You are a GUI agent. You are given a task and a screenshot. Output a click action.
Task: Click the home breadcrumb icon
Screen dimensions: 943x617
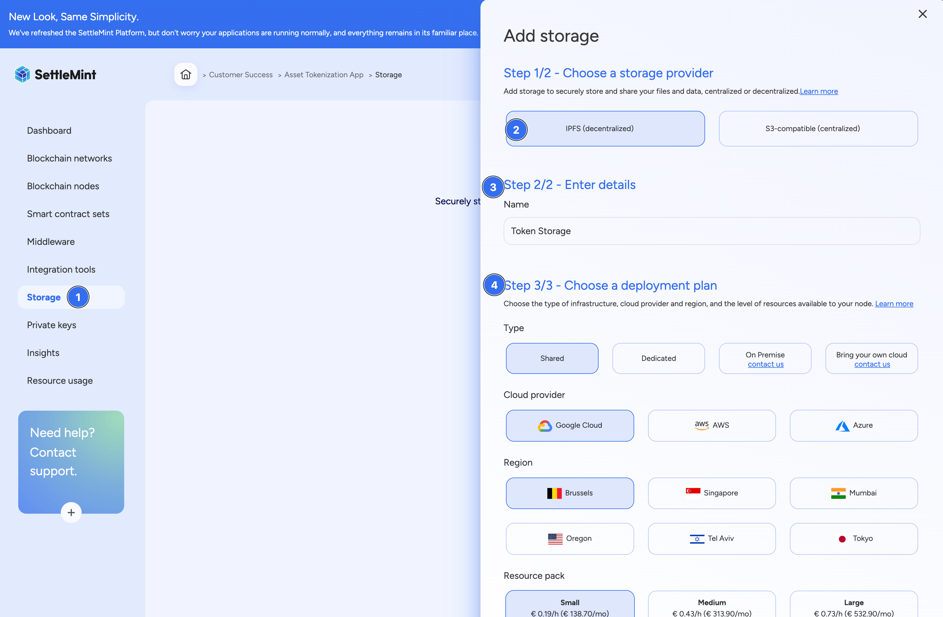pos(185,74)
